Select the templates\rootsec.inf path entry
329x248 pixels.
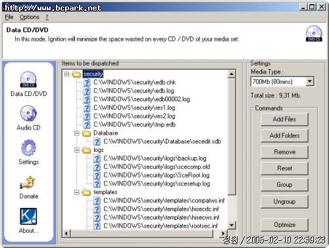click(x=161, y=226)
